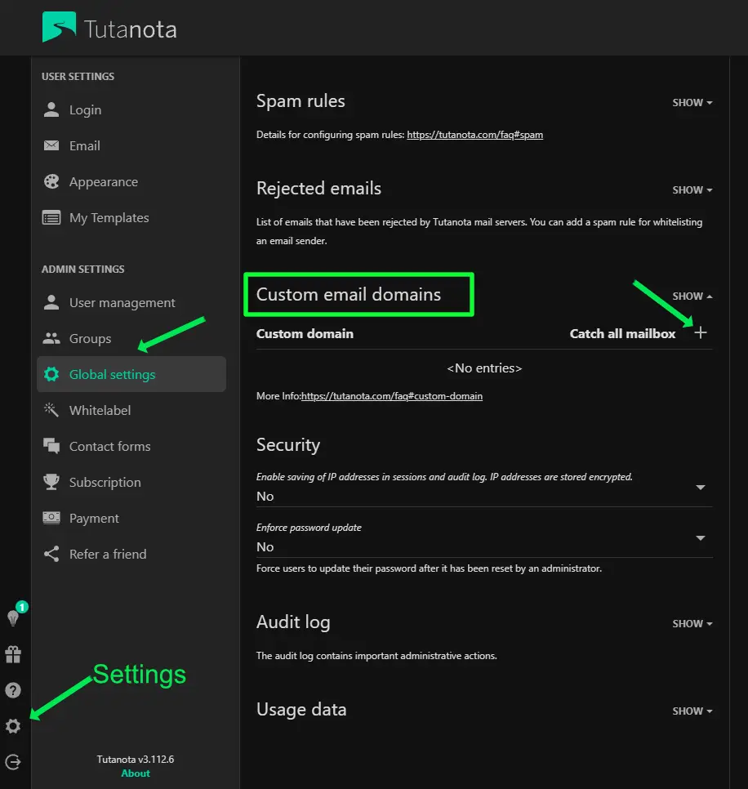Open Login menu item
The height and width of the screenshot is (789, 748).
(131, 109)
